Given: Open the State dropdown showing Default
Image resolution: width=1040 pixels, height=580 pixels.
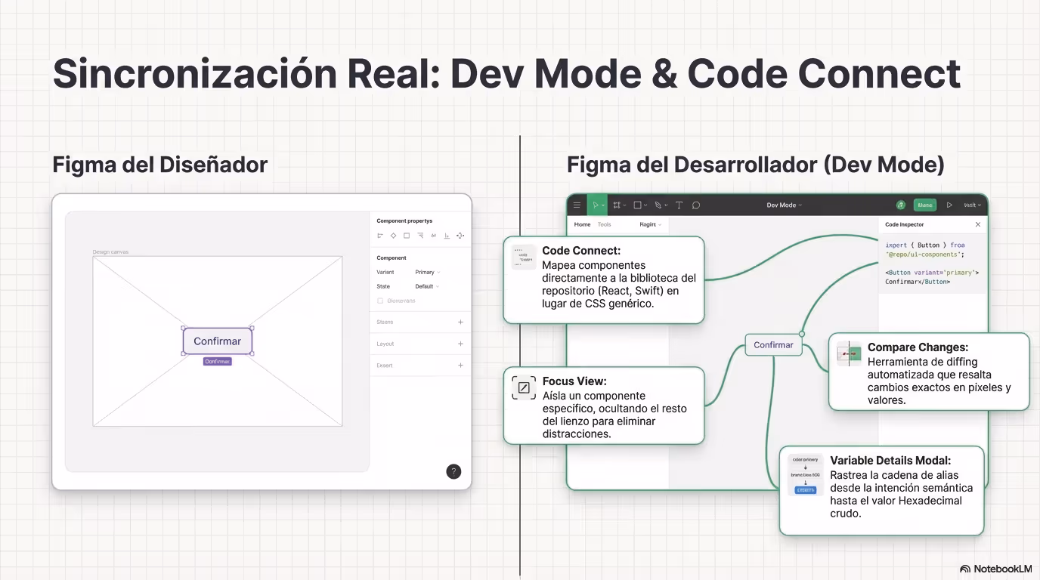Looking at the screenshot, I should click(x=427, y=286).
